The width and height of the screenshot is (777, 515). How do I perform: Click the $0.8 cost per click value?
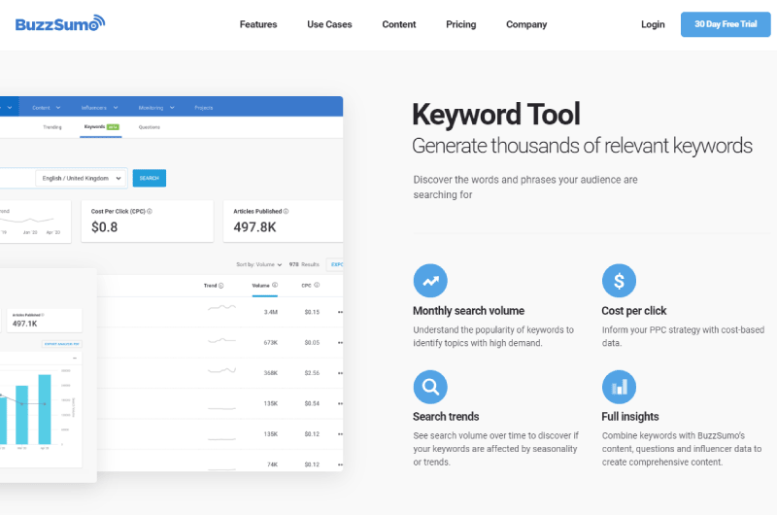point(105,227)
